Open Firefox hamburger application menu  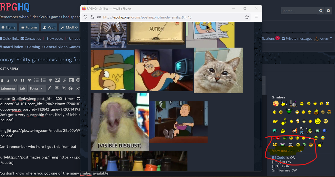pyautogui.click(x=256, y=17)
